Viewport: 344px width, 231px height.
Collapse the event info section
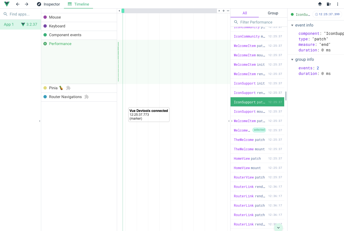[x=292, y=25]
